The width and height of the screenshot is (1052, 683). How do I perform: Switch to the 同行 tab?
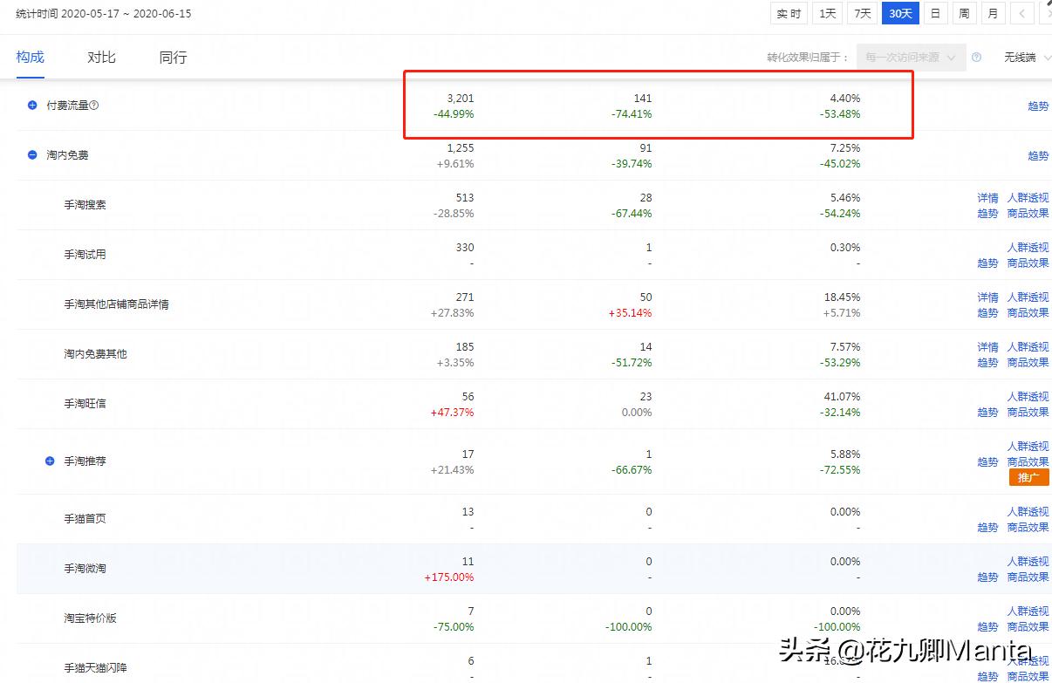click(172, 57)
